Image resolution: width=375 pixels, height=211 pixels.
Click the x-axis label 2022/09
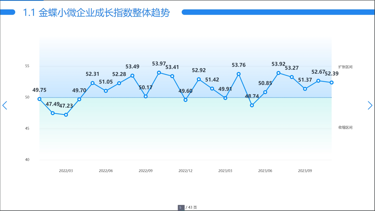pyautogui.click(x=146, y=171)
